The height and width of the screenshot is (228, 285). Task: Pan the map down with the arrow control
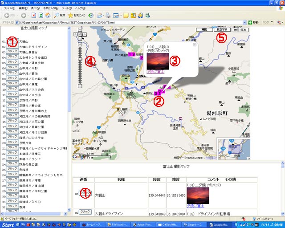[x=80, y=38]
